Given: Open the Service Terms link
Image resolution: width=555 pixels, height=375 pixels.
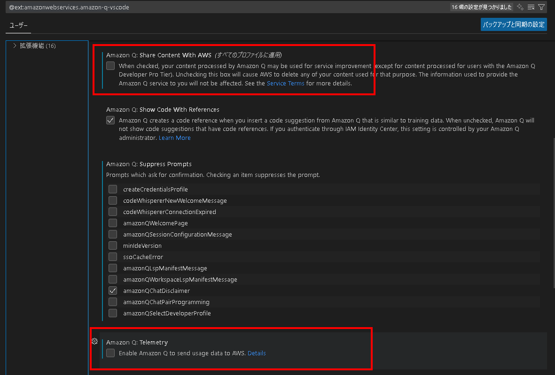Looking at the screenshot, I should click(286, 84).
